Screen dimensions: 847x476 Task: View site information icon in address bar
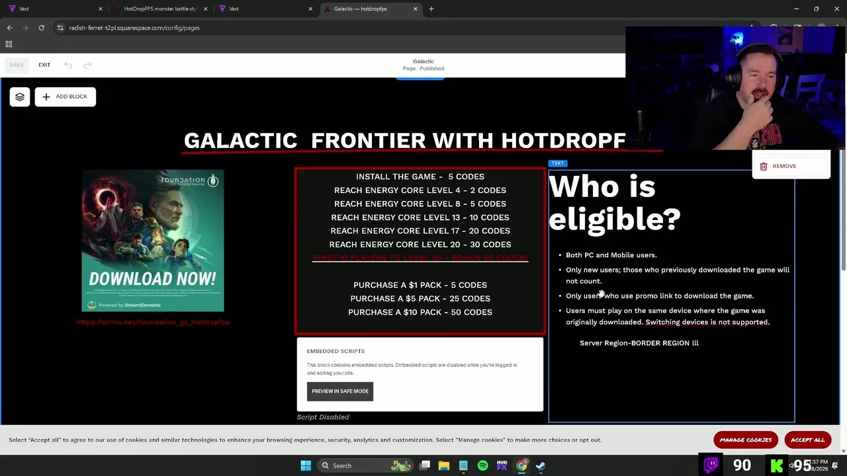60,28
